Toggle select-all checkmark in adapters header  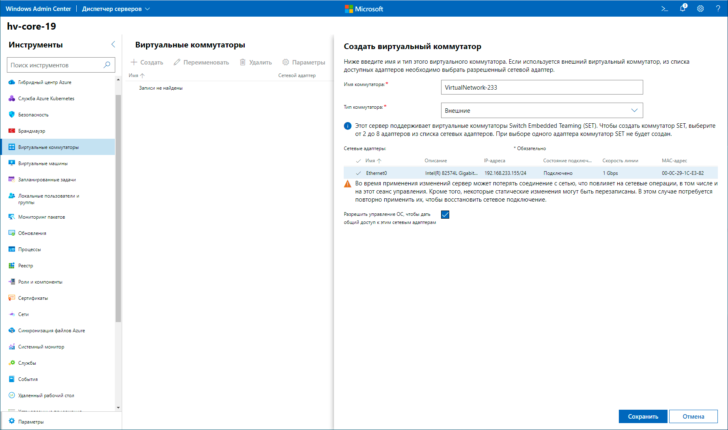coord(358,161)
